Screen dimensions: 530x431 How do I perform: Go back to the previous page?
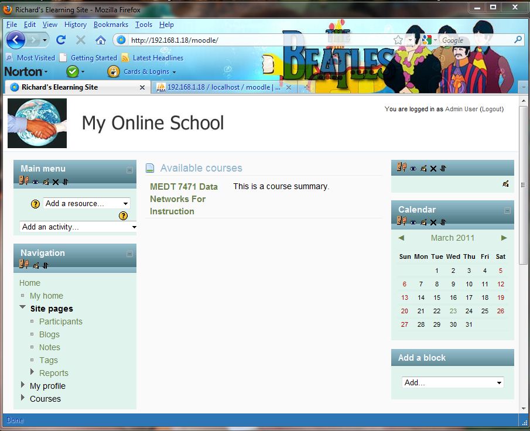click(16, 40)
